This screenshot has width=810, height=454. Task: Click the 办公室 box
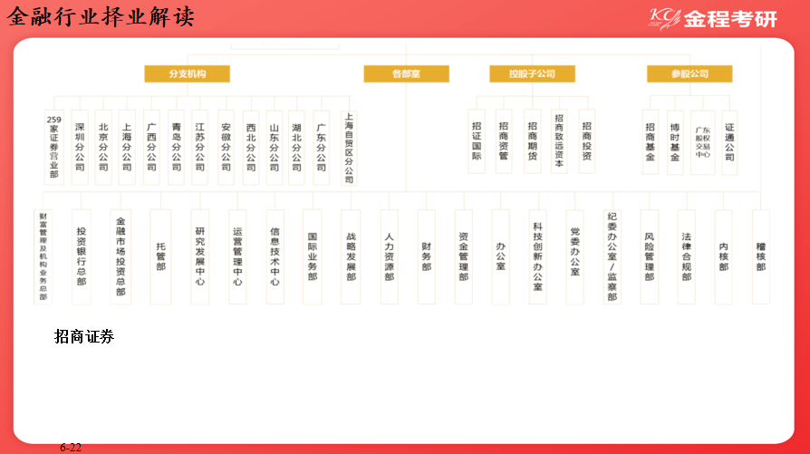coord(500,256)
